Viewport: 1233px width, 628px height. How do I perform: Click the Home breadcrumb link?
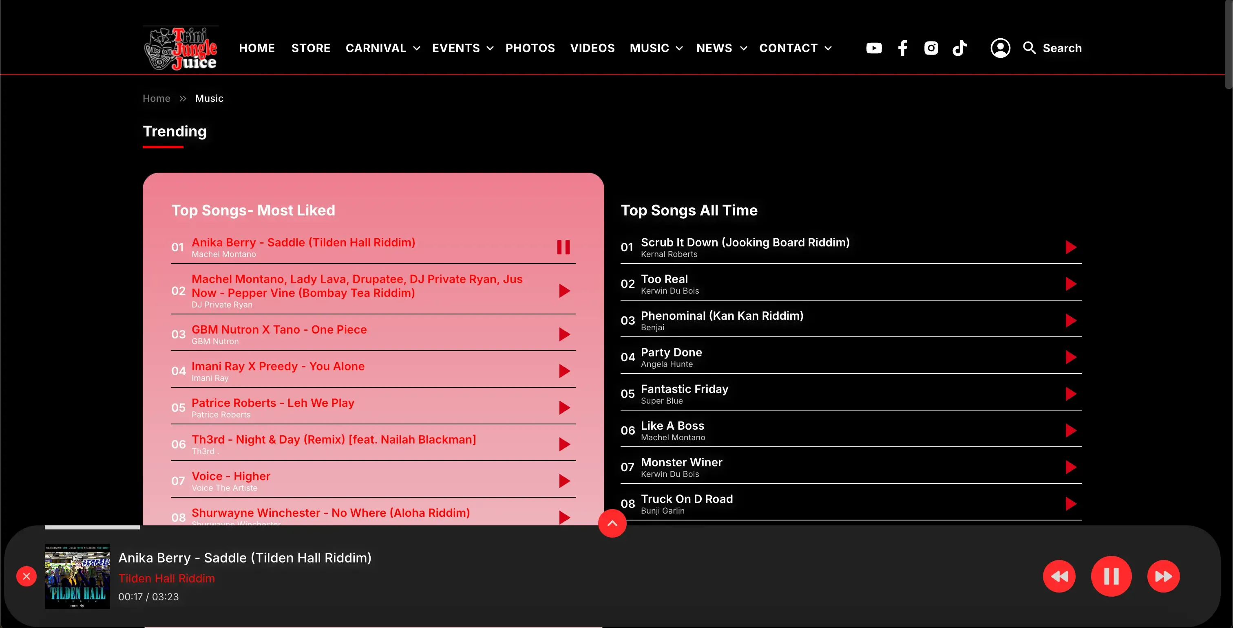(x=157, y=99)
